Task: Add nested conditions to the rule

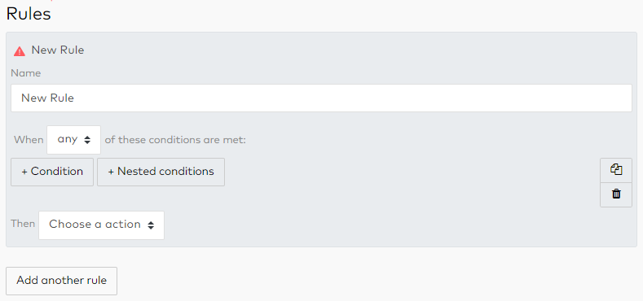Action: pos(161,172)
